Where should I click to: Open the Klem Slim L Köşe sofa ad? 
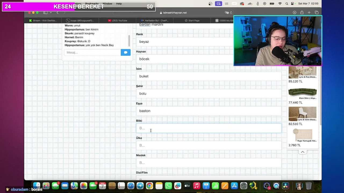point(302,95)
